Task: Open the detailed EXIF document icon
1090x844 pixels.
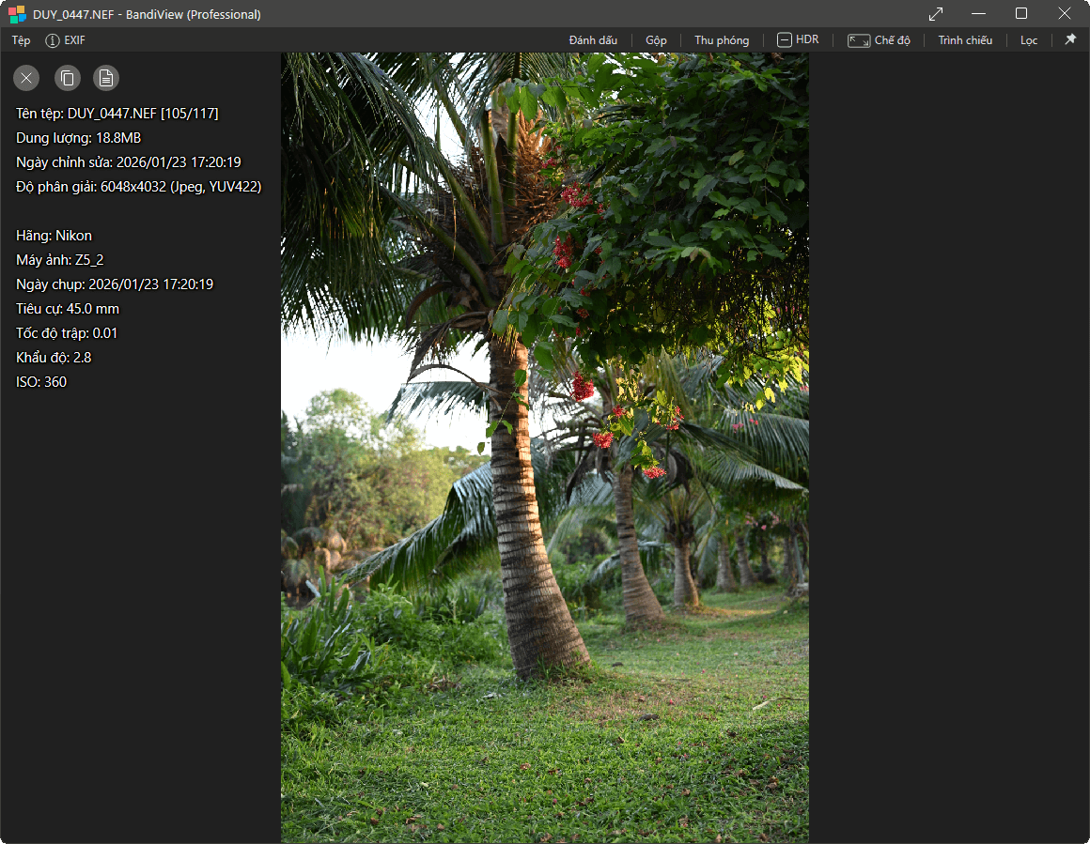Action: (106, 78)
